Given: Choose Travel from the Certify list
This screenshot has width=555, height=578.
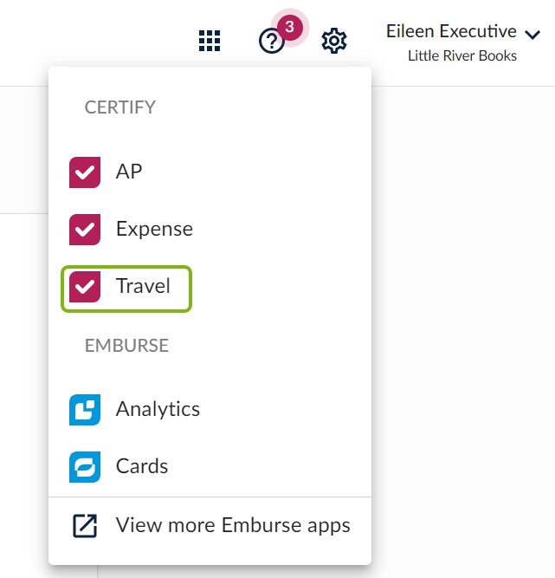Looking at the screenshot, I should tap(126, 289).
